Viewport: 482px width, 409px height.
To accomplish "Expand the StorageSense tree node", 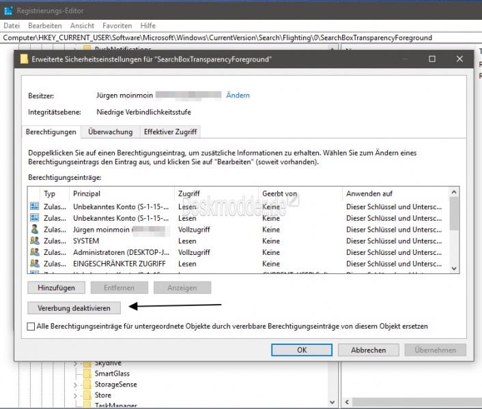I will click(76, 384).
